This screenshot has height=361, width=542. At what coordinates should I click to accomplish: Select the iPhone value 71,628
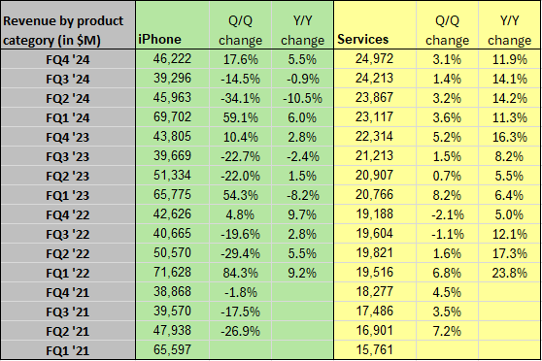click(x=172, y=273)
